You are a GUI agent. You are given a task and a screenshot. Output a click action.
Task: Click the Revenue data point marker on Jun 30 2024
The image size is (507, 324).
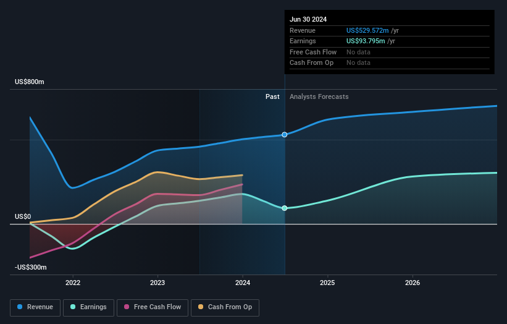[285, 135]
